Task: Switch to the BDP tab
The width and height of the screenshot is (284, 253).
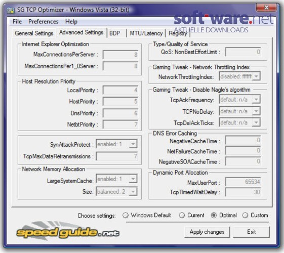Action: click(114, 33)
